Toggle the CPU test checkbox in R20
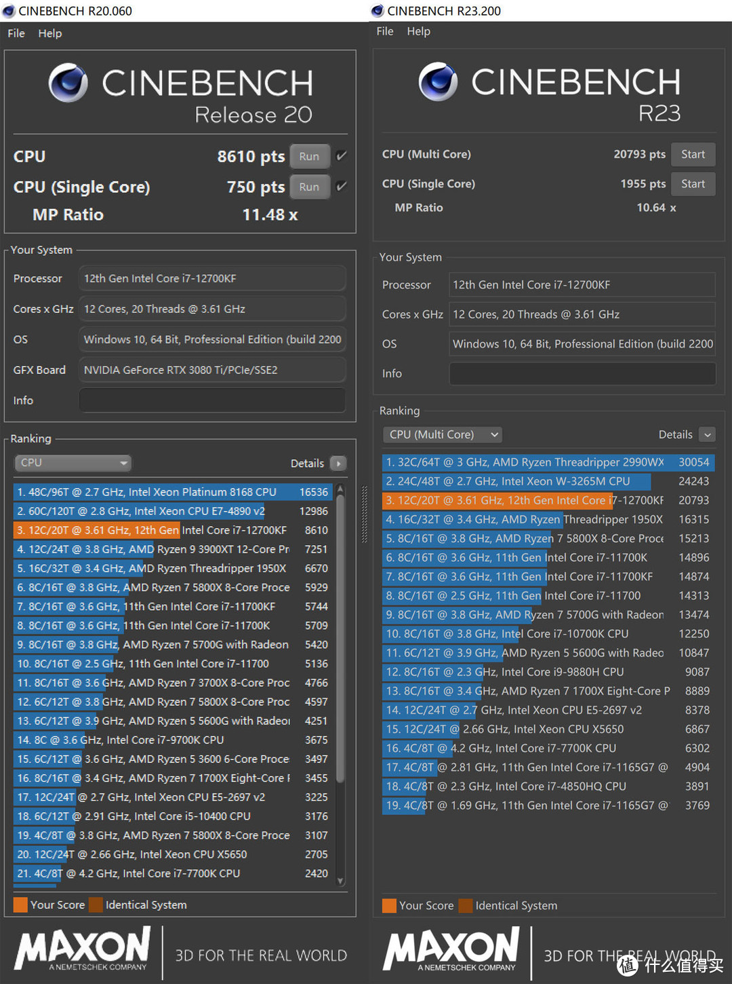 (342, 156)
